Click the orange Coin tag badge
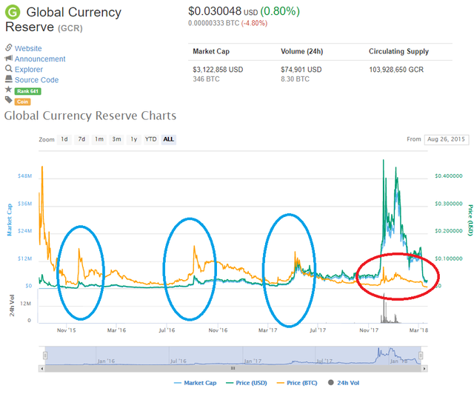The height and width of the screenshot is (394, 474). (23, 101)
